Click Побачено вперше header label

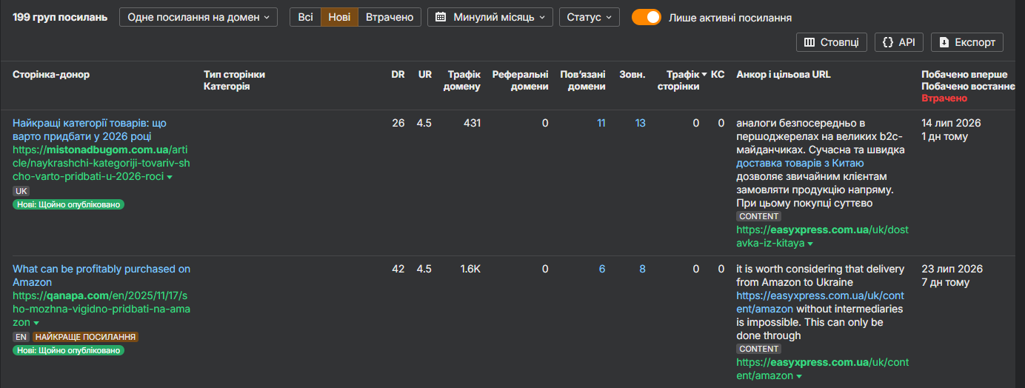[964, 75]
